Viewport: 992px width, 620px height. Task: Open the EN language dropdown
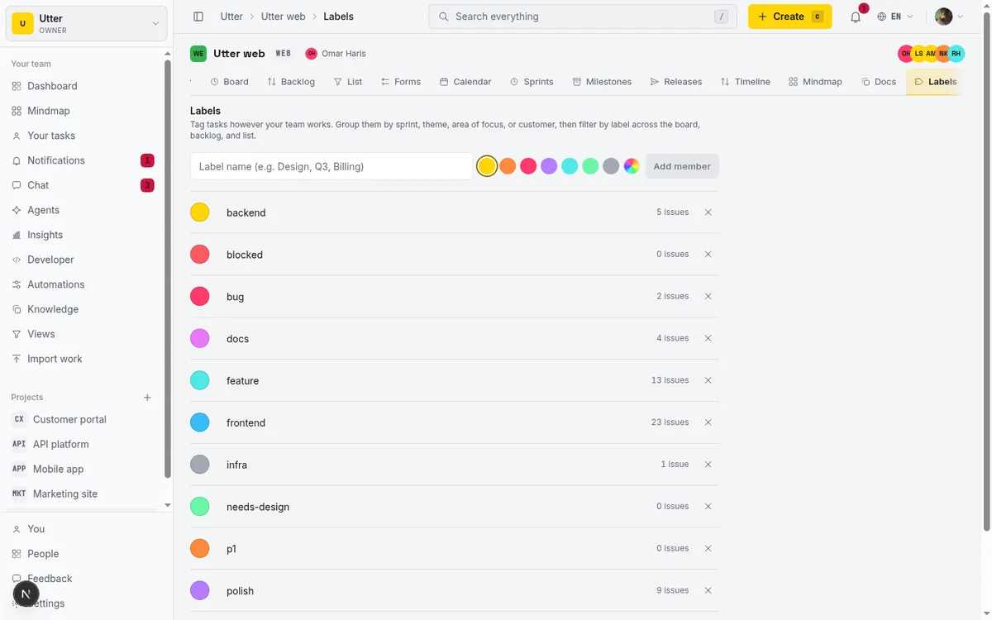click(x=895, y=17)
